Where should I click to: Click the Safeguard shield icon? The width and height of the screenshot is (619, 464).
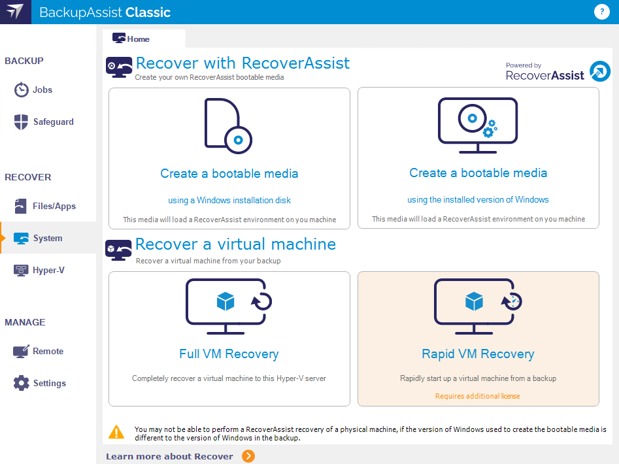[22, 122]
